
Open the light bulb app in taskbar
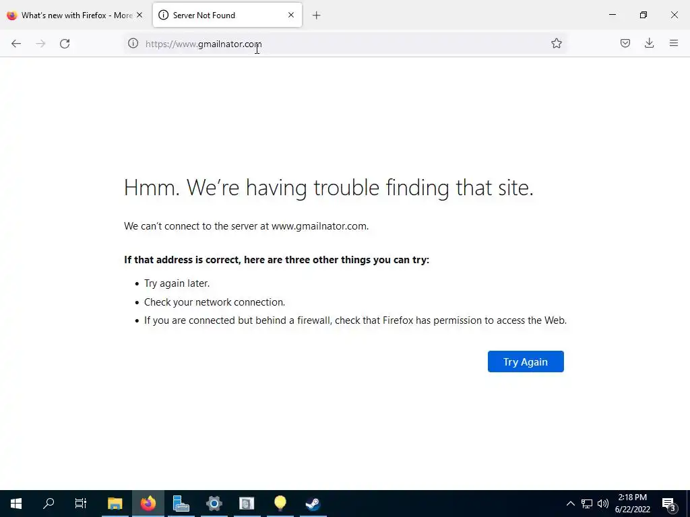280,504
